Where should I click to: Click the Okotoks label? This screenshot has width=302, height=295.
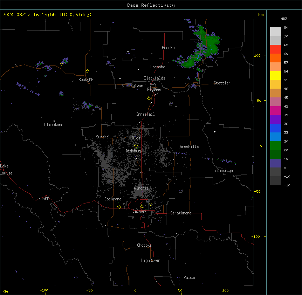point(144,245)
